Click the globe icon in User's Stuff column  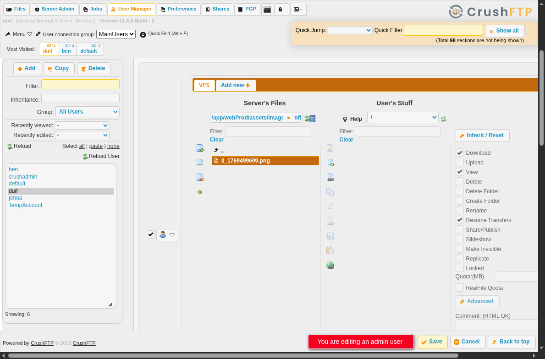[x=330, y=265]
